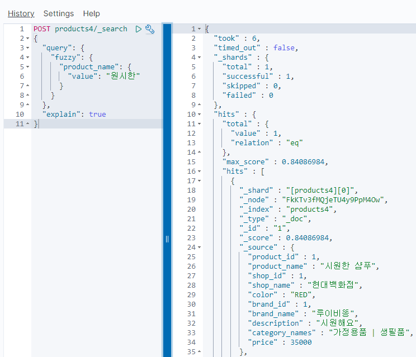The image size is (416, 357).
Task: Fold the outer "hits" object at line 10
Action: point(200,114)
